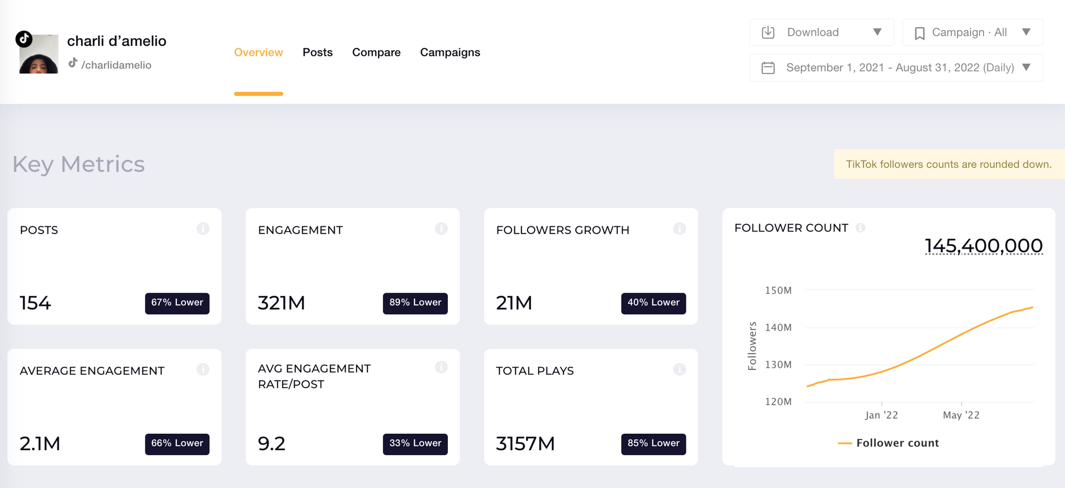Image resolution: width=1065 pixels, height=488 pixels.
Task: Click the 66% Lower badge on Average Engagement
Action: (x=177, y=444)
